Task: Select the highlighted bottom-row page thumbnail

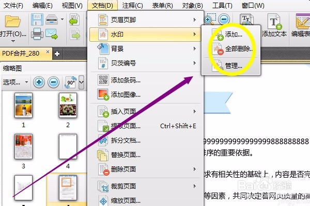Action: 68,187
